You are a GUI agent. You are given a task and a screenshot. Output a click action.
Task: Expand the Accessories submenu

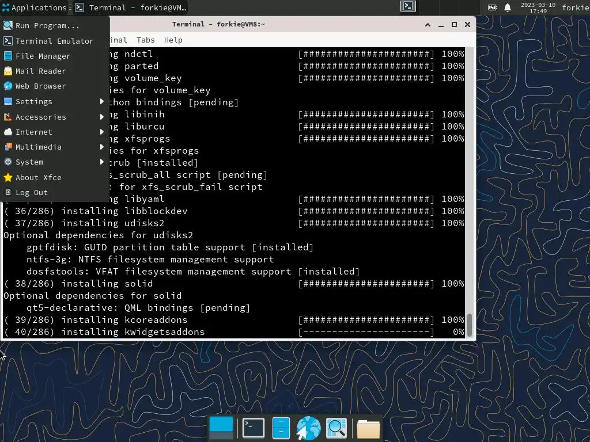[x=55, y=117]
